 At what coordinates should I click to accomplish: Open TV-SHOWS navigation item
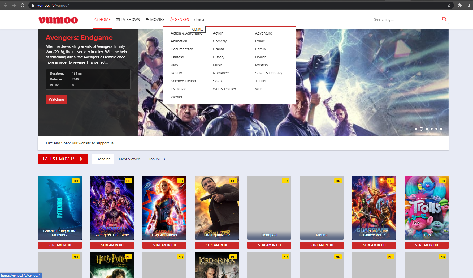pyautogui.click(x=128, y=20)
